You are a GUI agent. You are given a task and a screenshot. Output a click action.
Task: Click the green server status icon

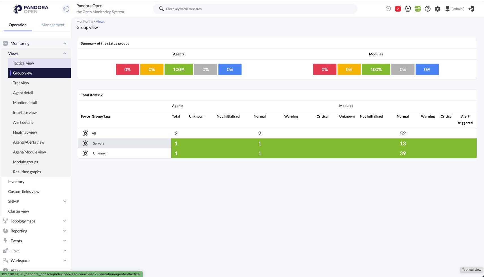pos(417,9)
